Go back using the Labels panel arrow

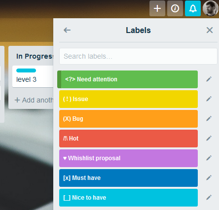click(x=67, y=30)
